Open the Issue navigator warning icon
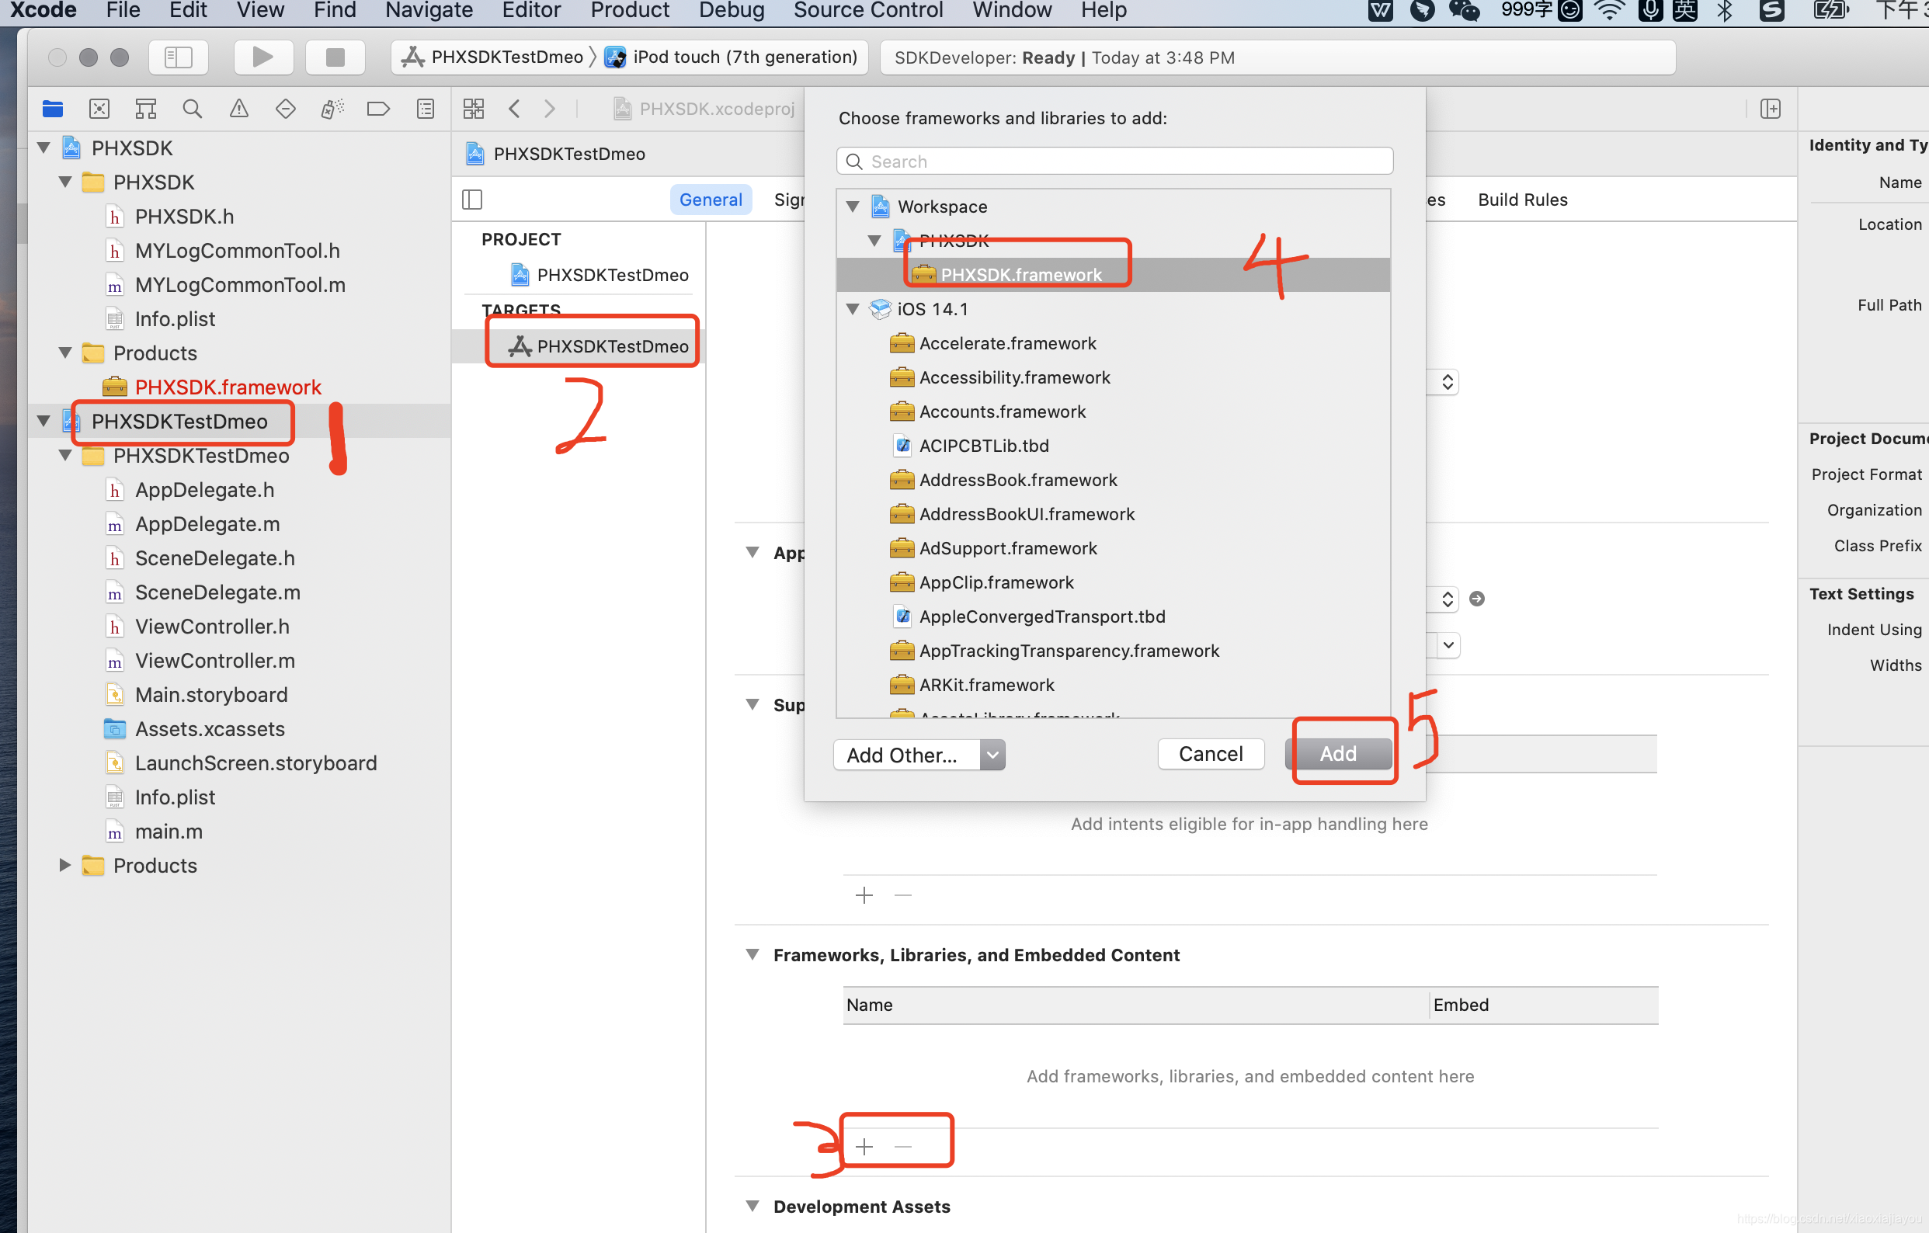Viewport: 1929px width, 1233px height. point(238,108)
